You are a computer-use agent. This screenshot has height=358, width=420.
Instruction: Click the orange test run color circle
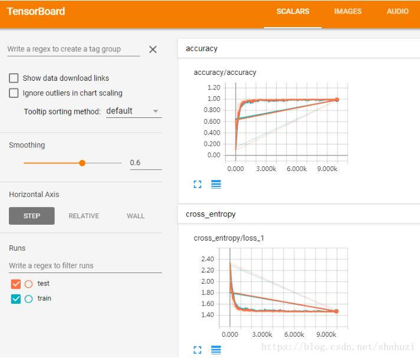(29, 284)
